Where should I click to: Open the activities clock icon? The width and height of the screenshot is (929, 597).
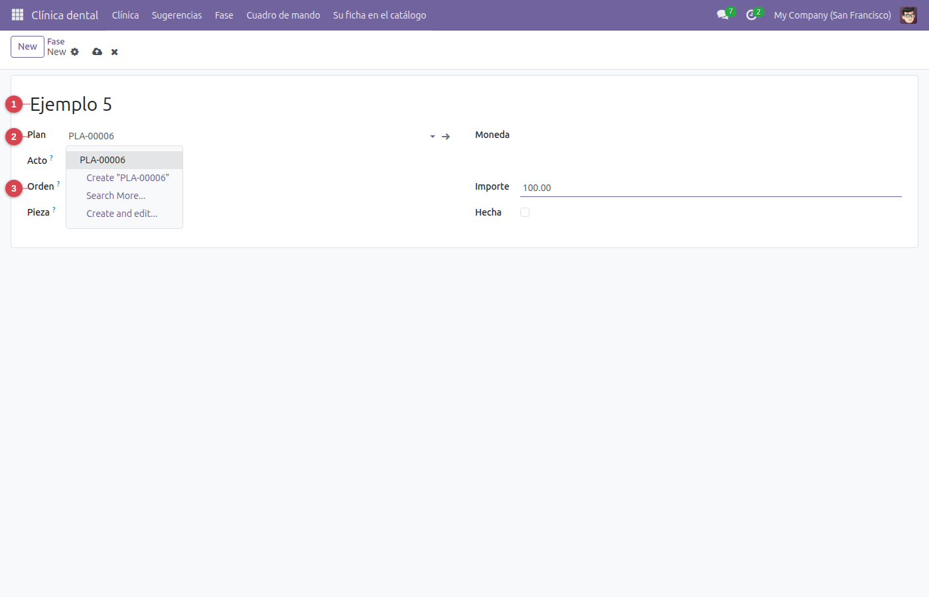pos(751,15)
